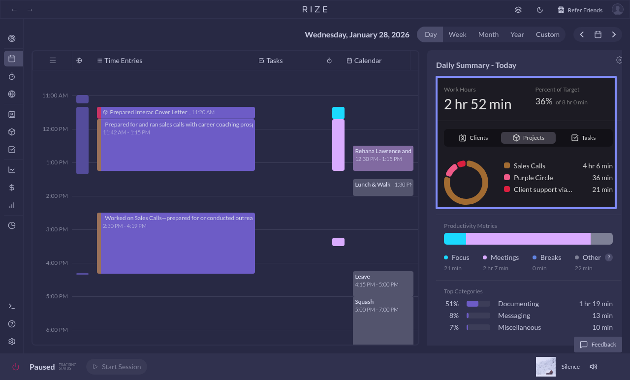Open the dollar sign billing page

[12, 188]
